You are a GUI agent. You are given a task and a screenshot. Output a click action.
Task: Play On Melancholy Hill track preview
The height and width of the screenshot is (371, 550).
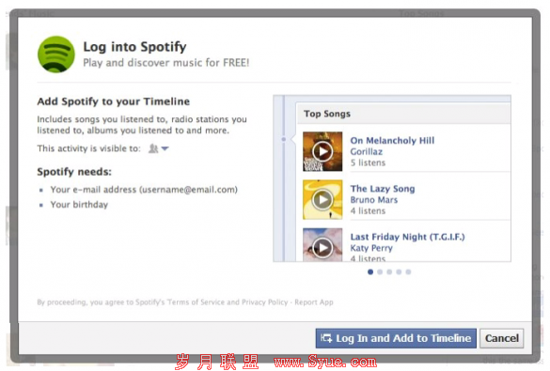tap(322, 152)
